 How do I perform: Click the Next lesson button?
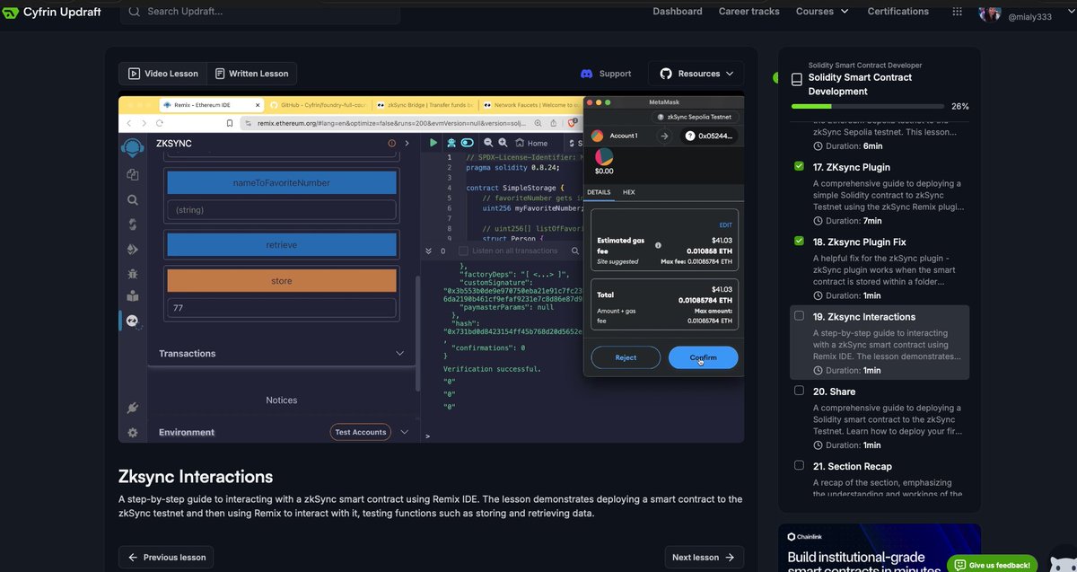tap(705, 557)
